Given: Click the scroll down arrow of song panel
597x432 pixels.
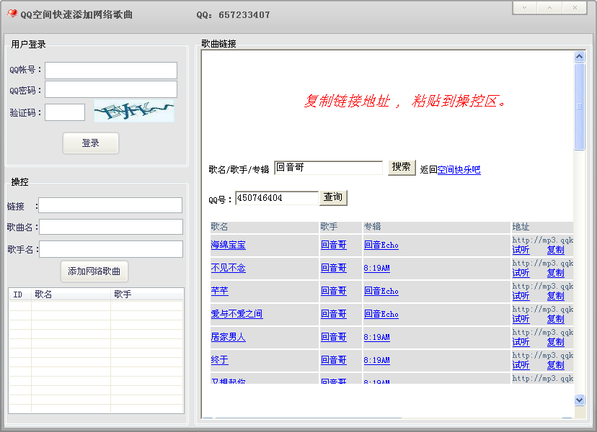Looking at the screenshot, I should point(579,400).
